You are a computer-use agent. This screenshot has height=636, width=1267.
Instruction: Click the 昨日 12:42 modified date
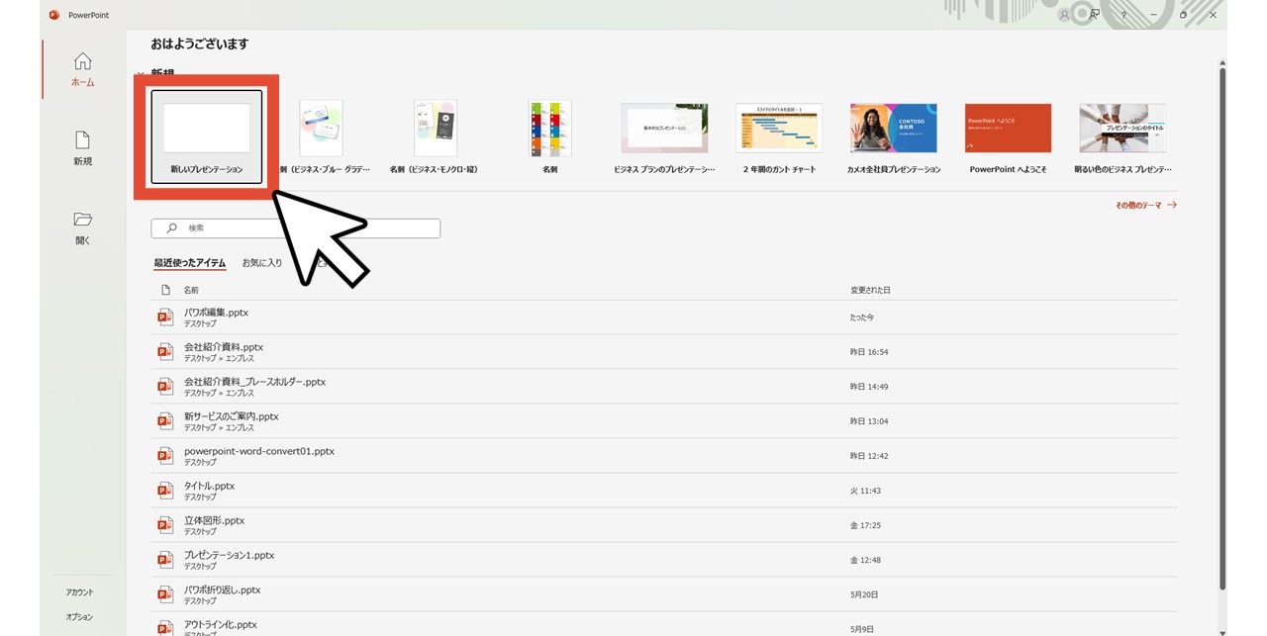pyautogui.click(x=869, y=456)
